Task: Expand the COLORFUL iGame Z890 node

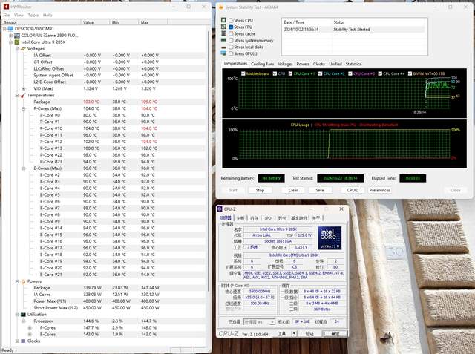Action: 11,36
